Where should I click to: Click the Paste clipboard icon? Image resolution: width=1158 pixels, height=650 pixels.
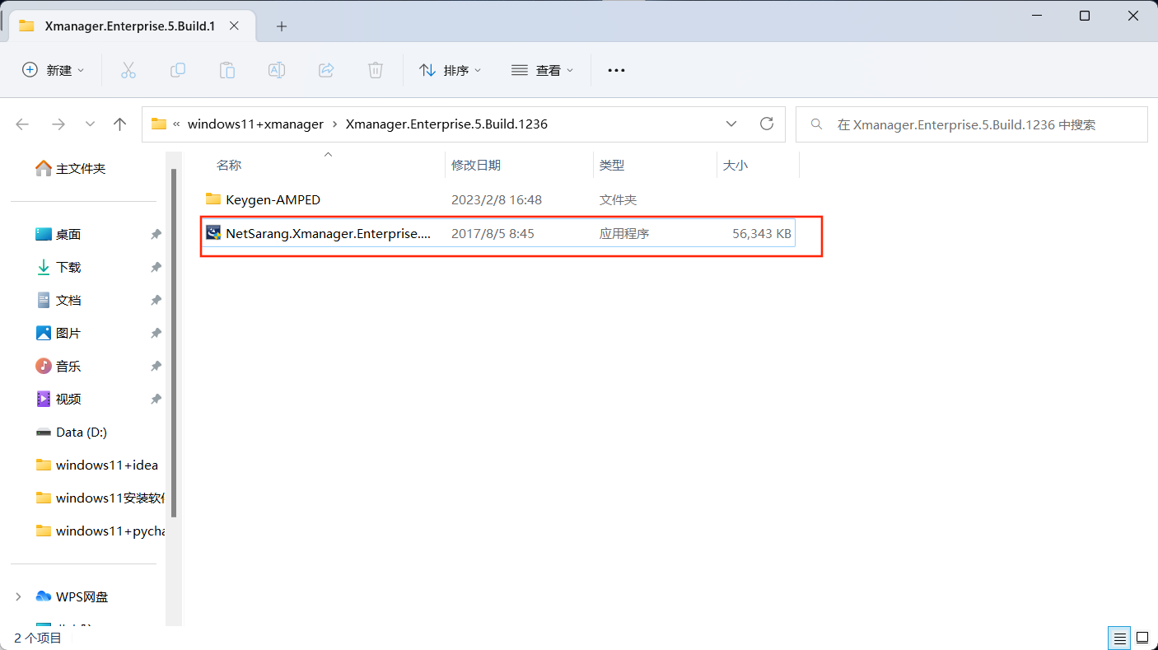[227, 71]
